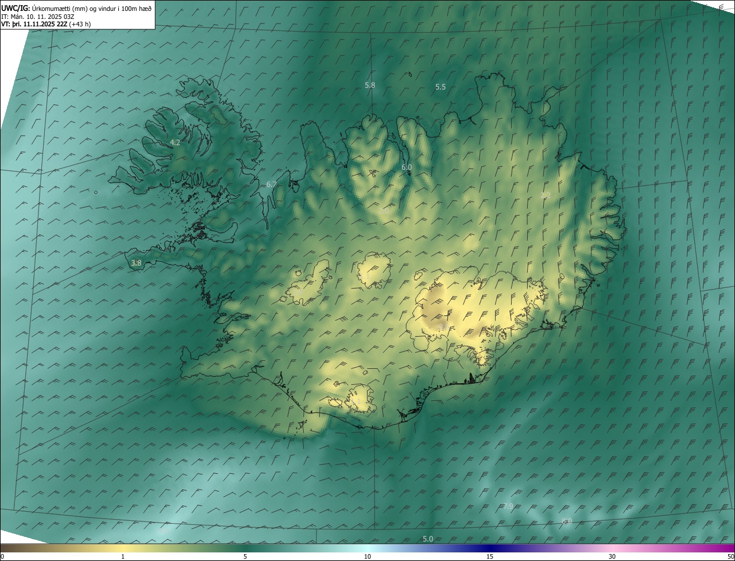Click the color scale tick label 0

point(2,556)
